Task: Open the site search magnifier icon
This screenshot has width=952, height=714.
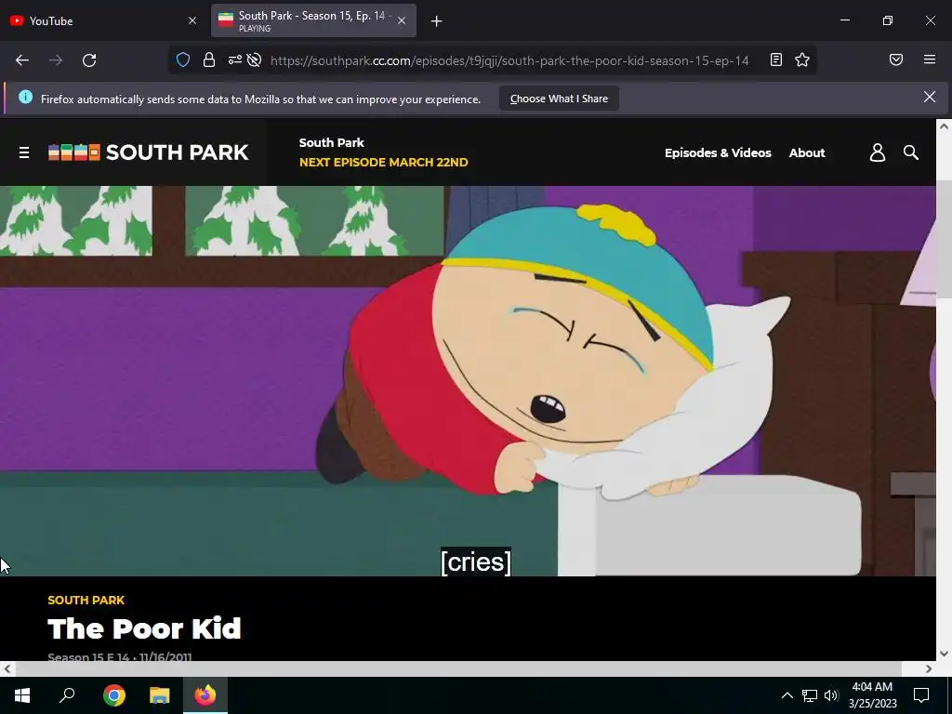Action: pyautogui.click(x=911, y=152)
